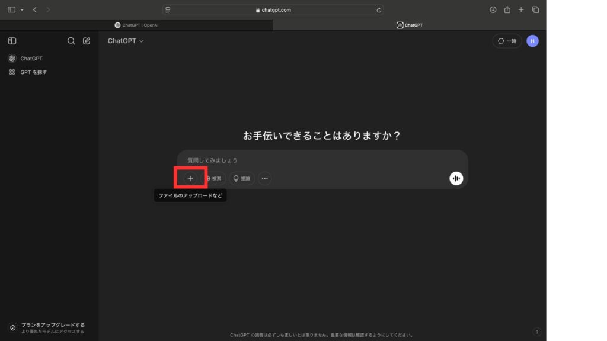Click the message input field
This screenshot has width=607, height=341.
click(322, 160)
